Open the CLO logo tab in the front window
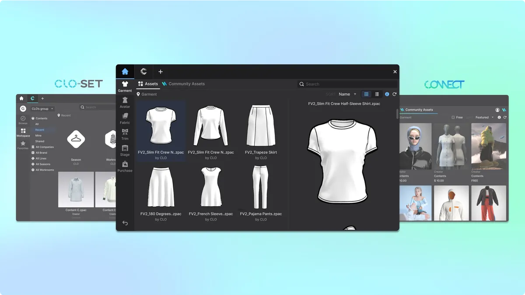 tap(143, 72)
